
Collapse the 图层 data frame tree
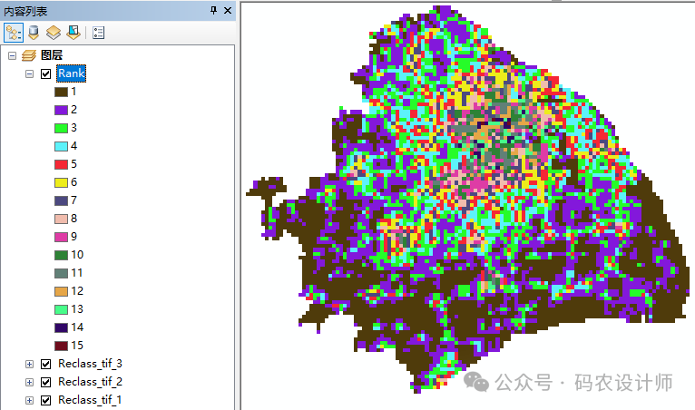click(x=12, y=56)
